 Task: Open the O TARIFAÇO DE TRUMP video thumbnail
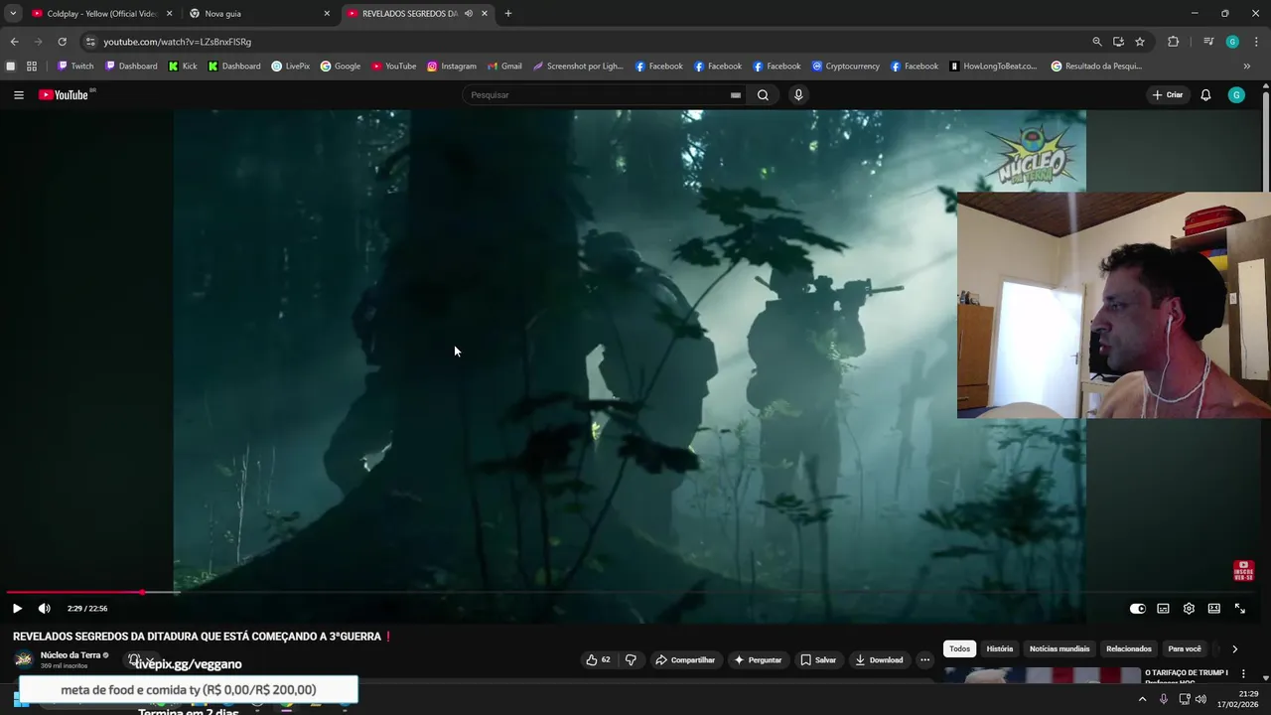(x=1042, y=675)
